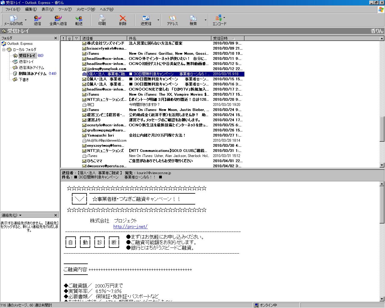Sort by the attachment paperclip column header
Image resolution: width=385 pixels, height=308 pixels.
coord(70,38)
